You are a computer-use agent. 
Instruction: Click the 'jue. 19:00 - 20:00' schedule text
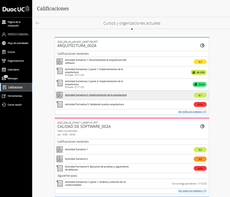pos(66,135)
